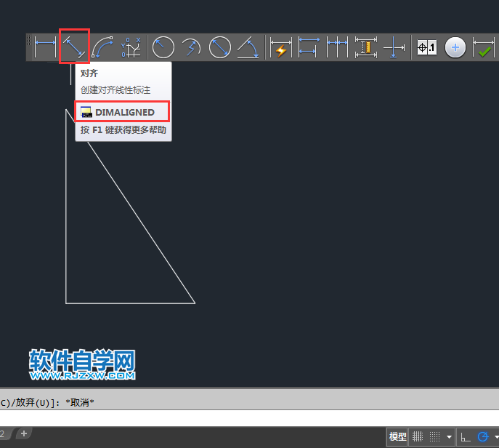Select the Aligned dimension tool
499x448 pixels.
74,47
